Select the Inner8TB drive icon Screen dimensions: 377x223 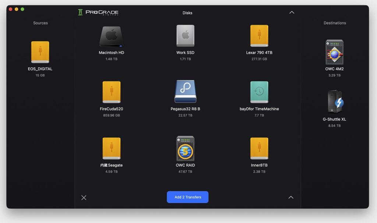(x=259, y=148)
